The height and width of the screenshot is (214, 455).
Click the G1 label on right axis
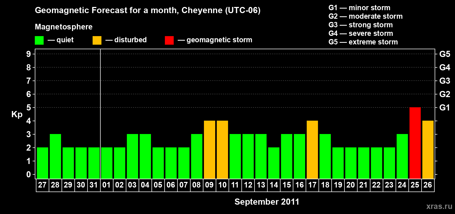(x=445, y=108)
